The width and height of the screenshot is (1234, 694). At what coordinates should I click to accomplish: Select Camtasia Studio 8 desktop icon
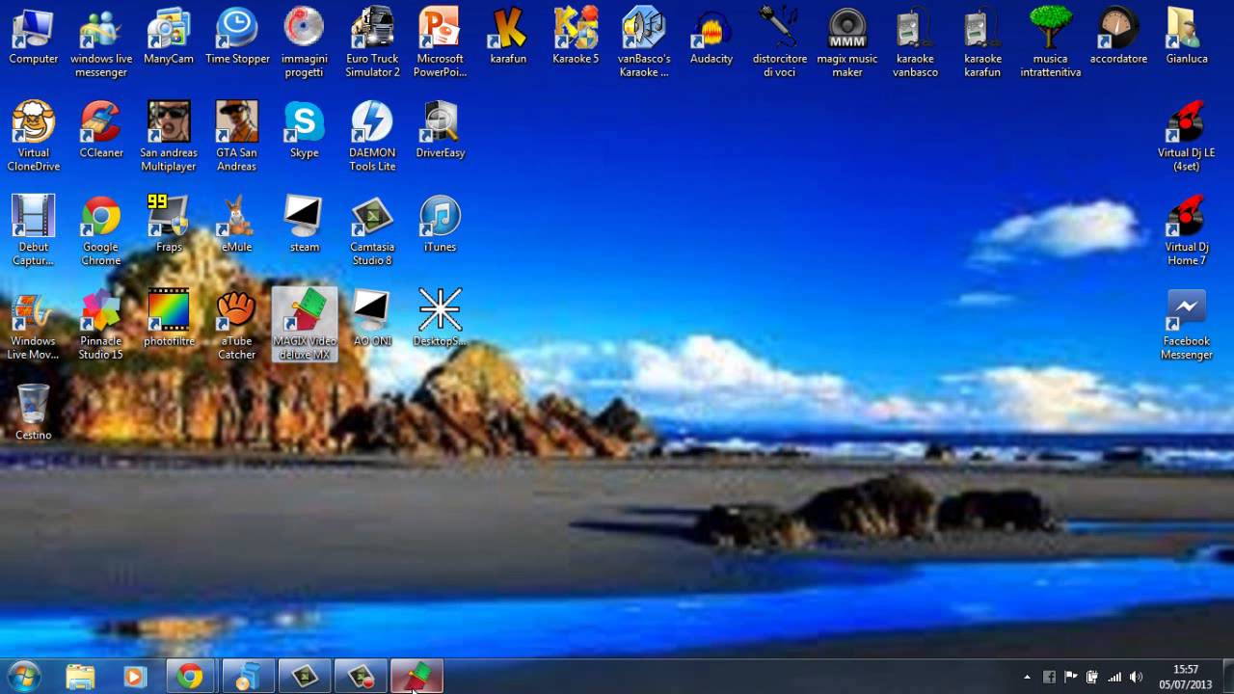pyautogui.click(x=372, y=231)
